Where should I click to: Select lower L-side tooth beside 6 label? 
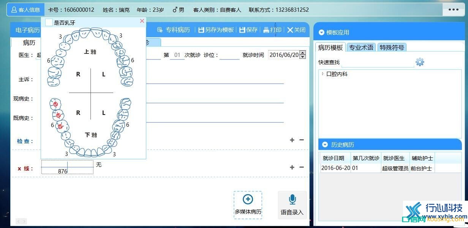tap(119, 126)
